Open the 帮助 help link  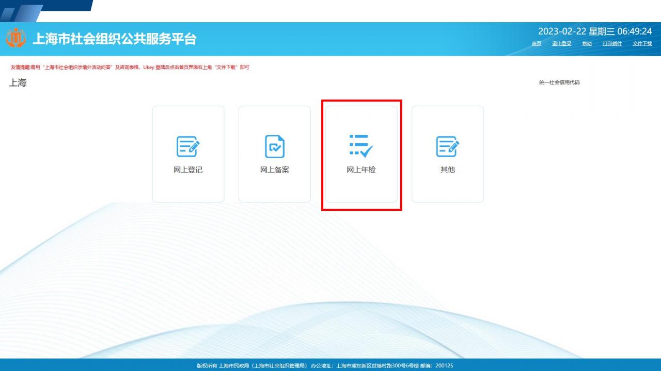point(587,44)
